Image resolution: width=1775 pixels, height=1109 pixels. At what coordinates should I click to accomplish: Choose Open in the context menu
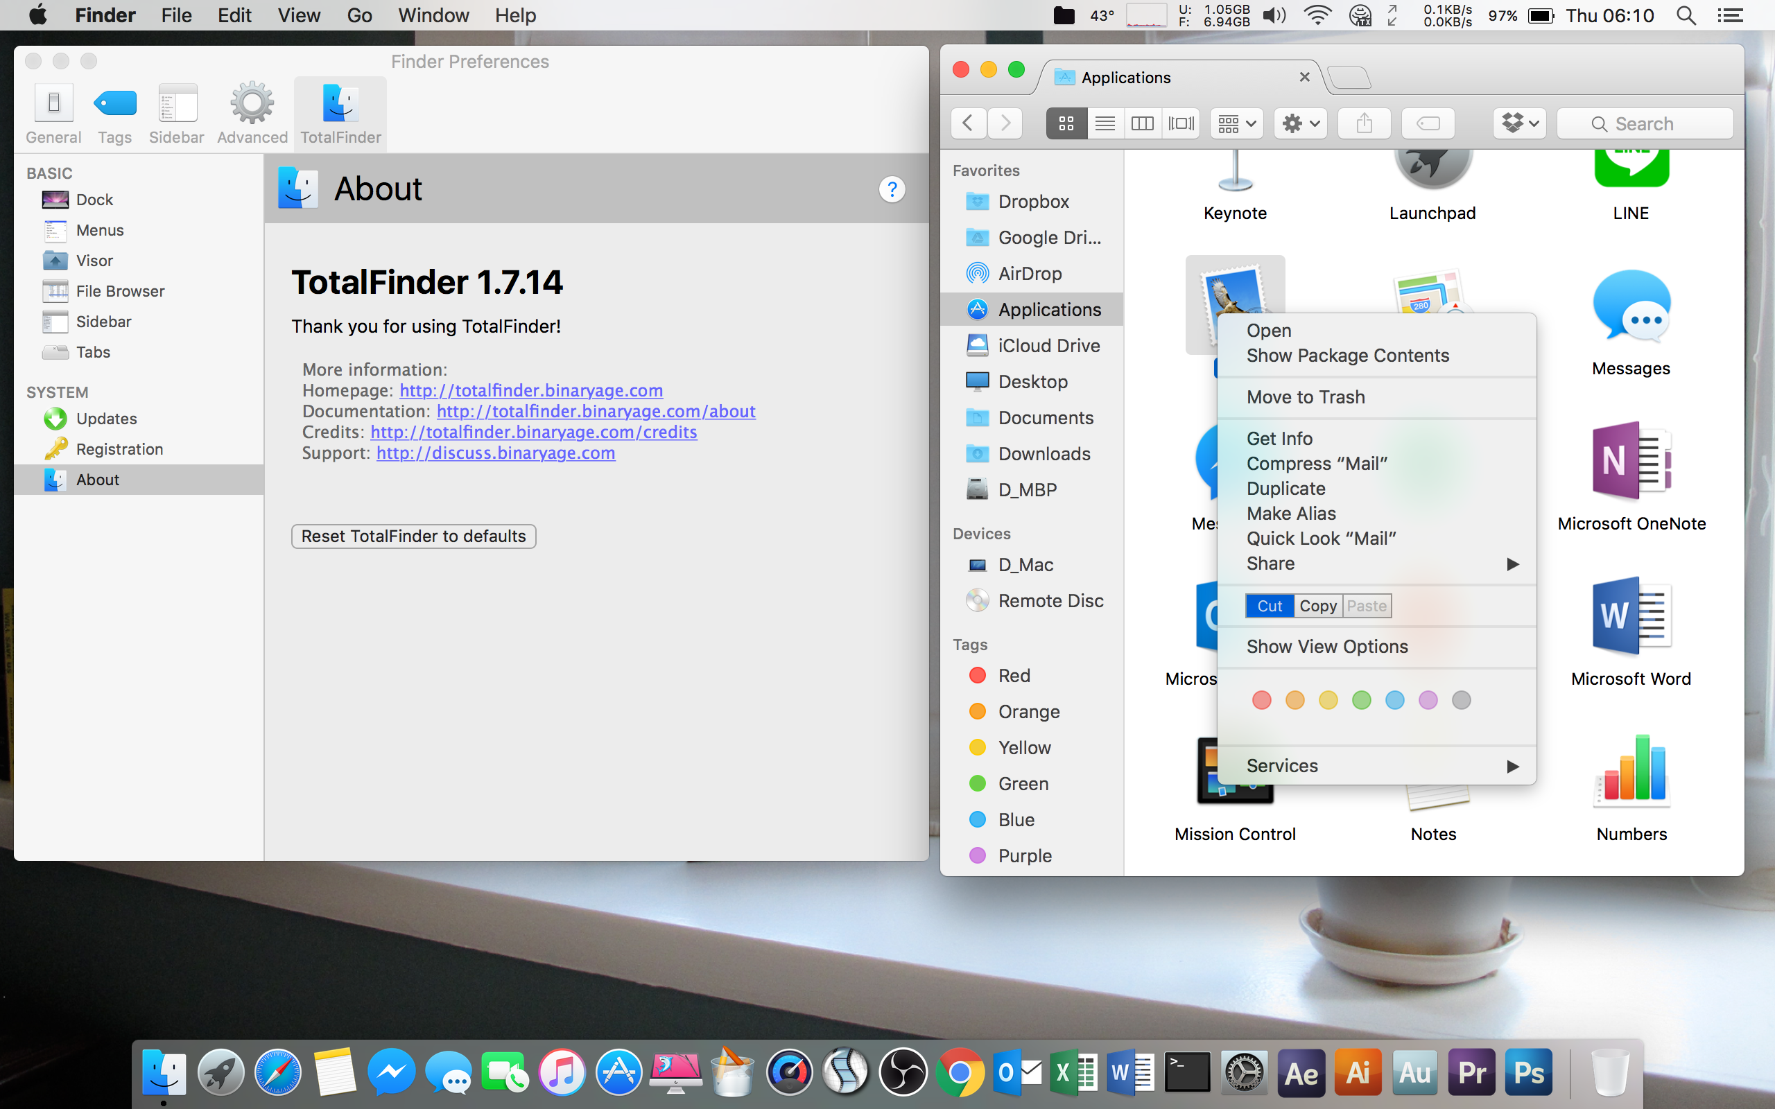pos(1377,331)
